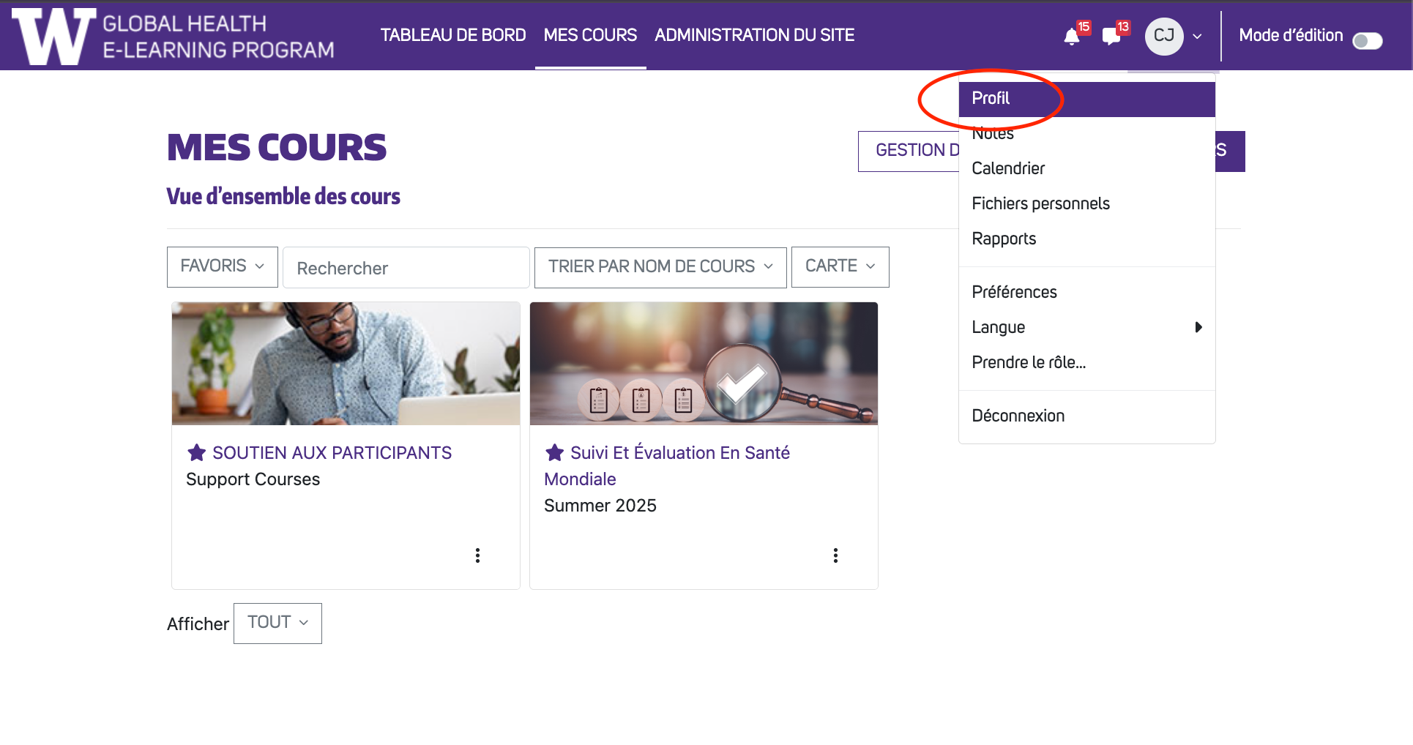Open three-dot menu on Suivi Et Évaluation card
1413x745 pixels.
point(835,555)
